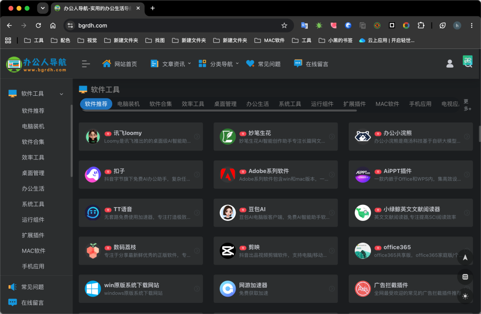
Task: Open the Adobe系列软件 red logo icon
Action: coord(228,175)
